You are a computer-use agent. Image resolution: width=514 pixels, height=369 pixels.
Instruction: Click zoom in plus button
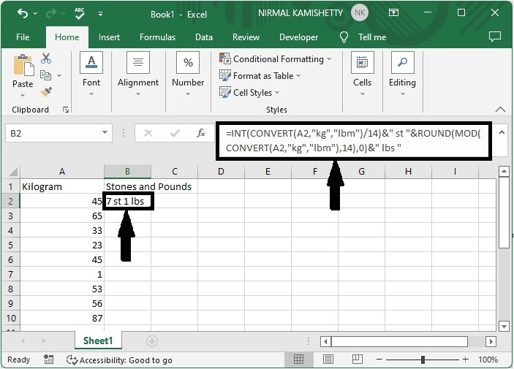point(465,360)
